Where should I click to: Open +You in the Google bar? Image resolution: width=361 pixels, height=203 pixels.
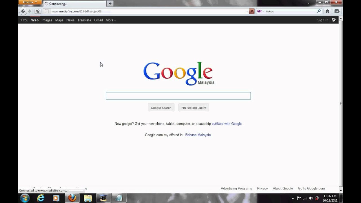(24, 20)
